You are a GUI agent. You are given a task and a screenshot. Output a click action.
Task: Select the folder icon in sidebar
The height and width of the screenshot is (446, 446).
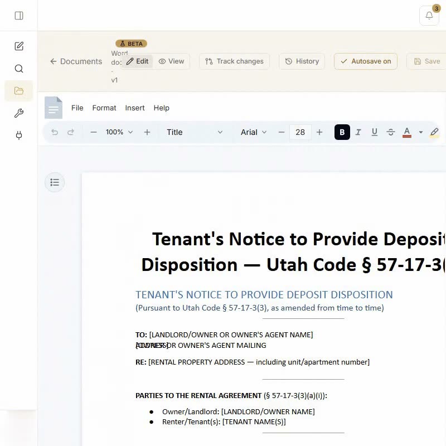click(19, 91)
